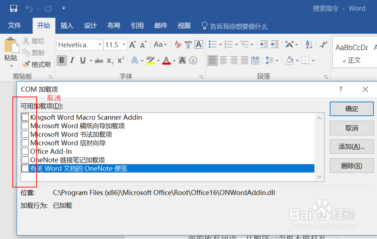The height and width of the screenshot is (239, 377).
Task: Click the Tell Me search box
Action: [234, 26]
